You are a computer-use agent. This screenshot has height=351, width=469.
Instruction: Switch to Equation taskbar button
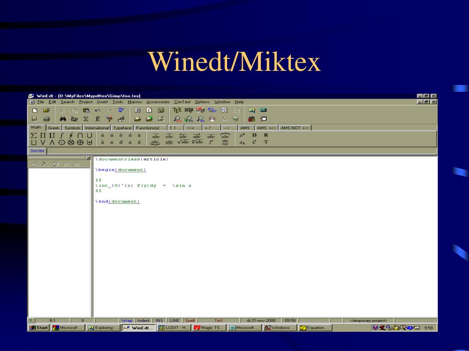pyautogui.click(x=316, y=328)
